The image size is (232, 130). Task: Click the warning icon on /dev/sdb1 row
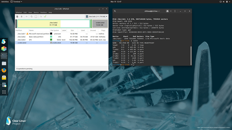(27, 34)
